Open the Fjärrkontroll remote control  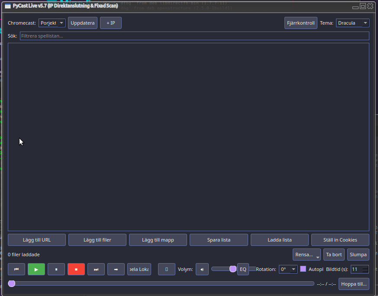coord(300,23)
